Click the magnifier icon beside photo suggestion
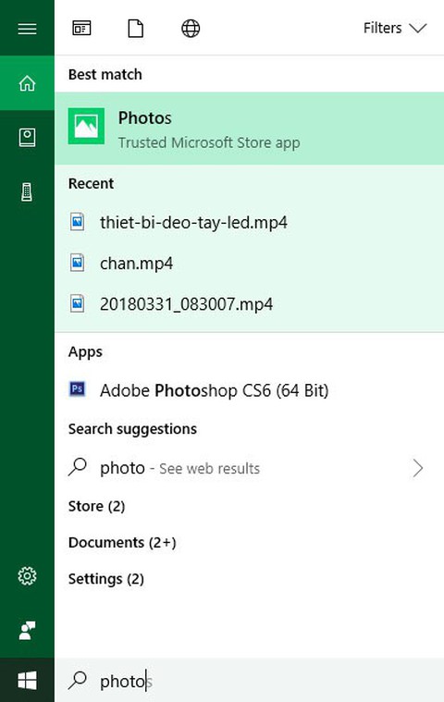This screenshot has width=444, height=702. click(78, 467)
